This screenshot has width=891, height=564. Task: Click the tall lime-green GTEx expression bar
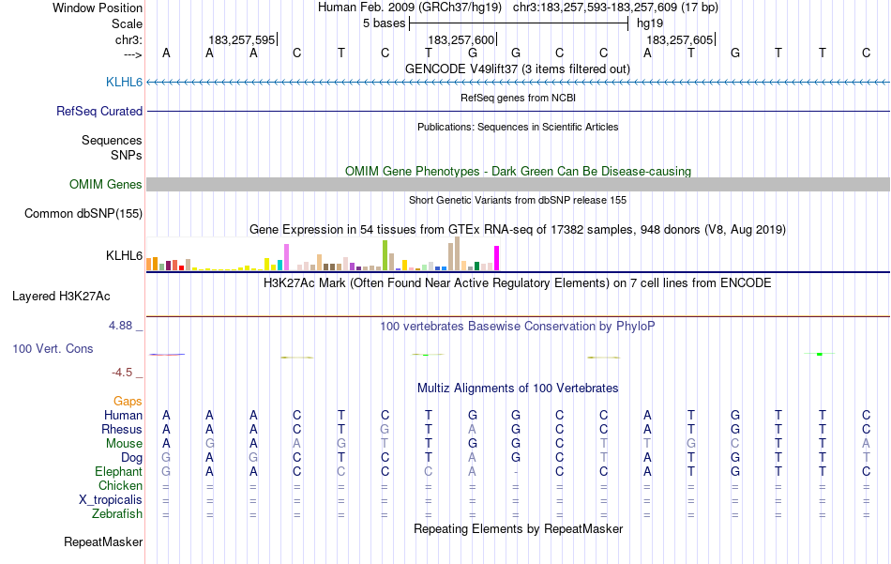pos(385,255)
